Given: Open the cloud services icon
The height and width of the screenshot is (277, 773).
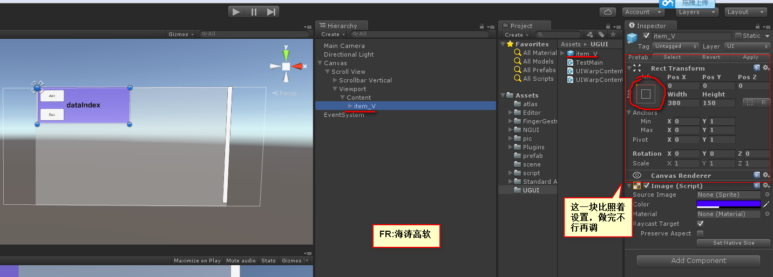Looking at the screenshot, I should point(608,12).
